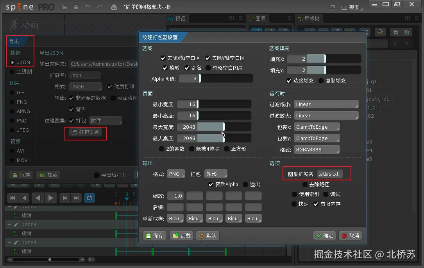Screen dimensions: 424x268
Task: Open preview panel menu icon
Action: [x=241, y=18]
